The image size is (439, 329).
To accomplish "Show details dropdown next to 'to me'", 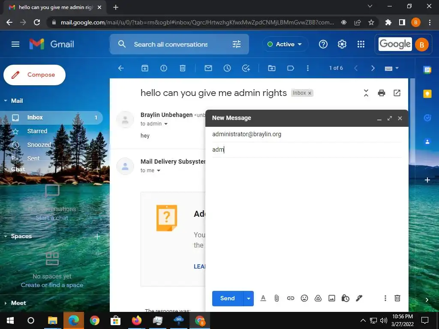I will click(159, 170).
